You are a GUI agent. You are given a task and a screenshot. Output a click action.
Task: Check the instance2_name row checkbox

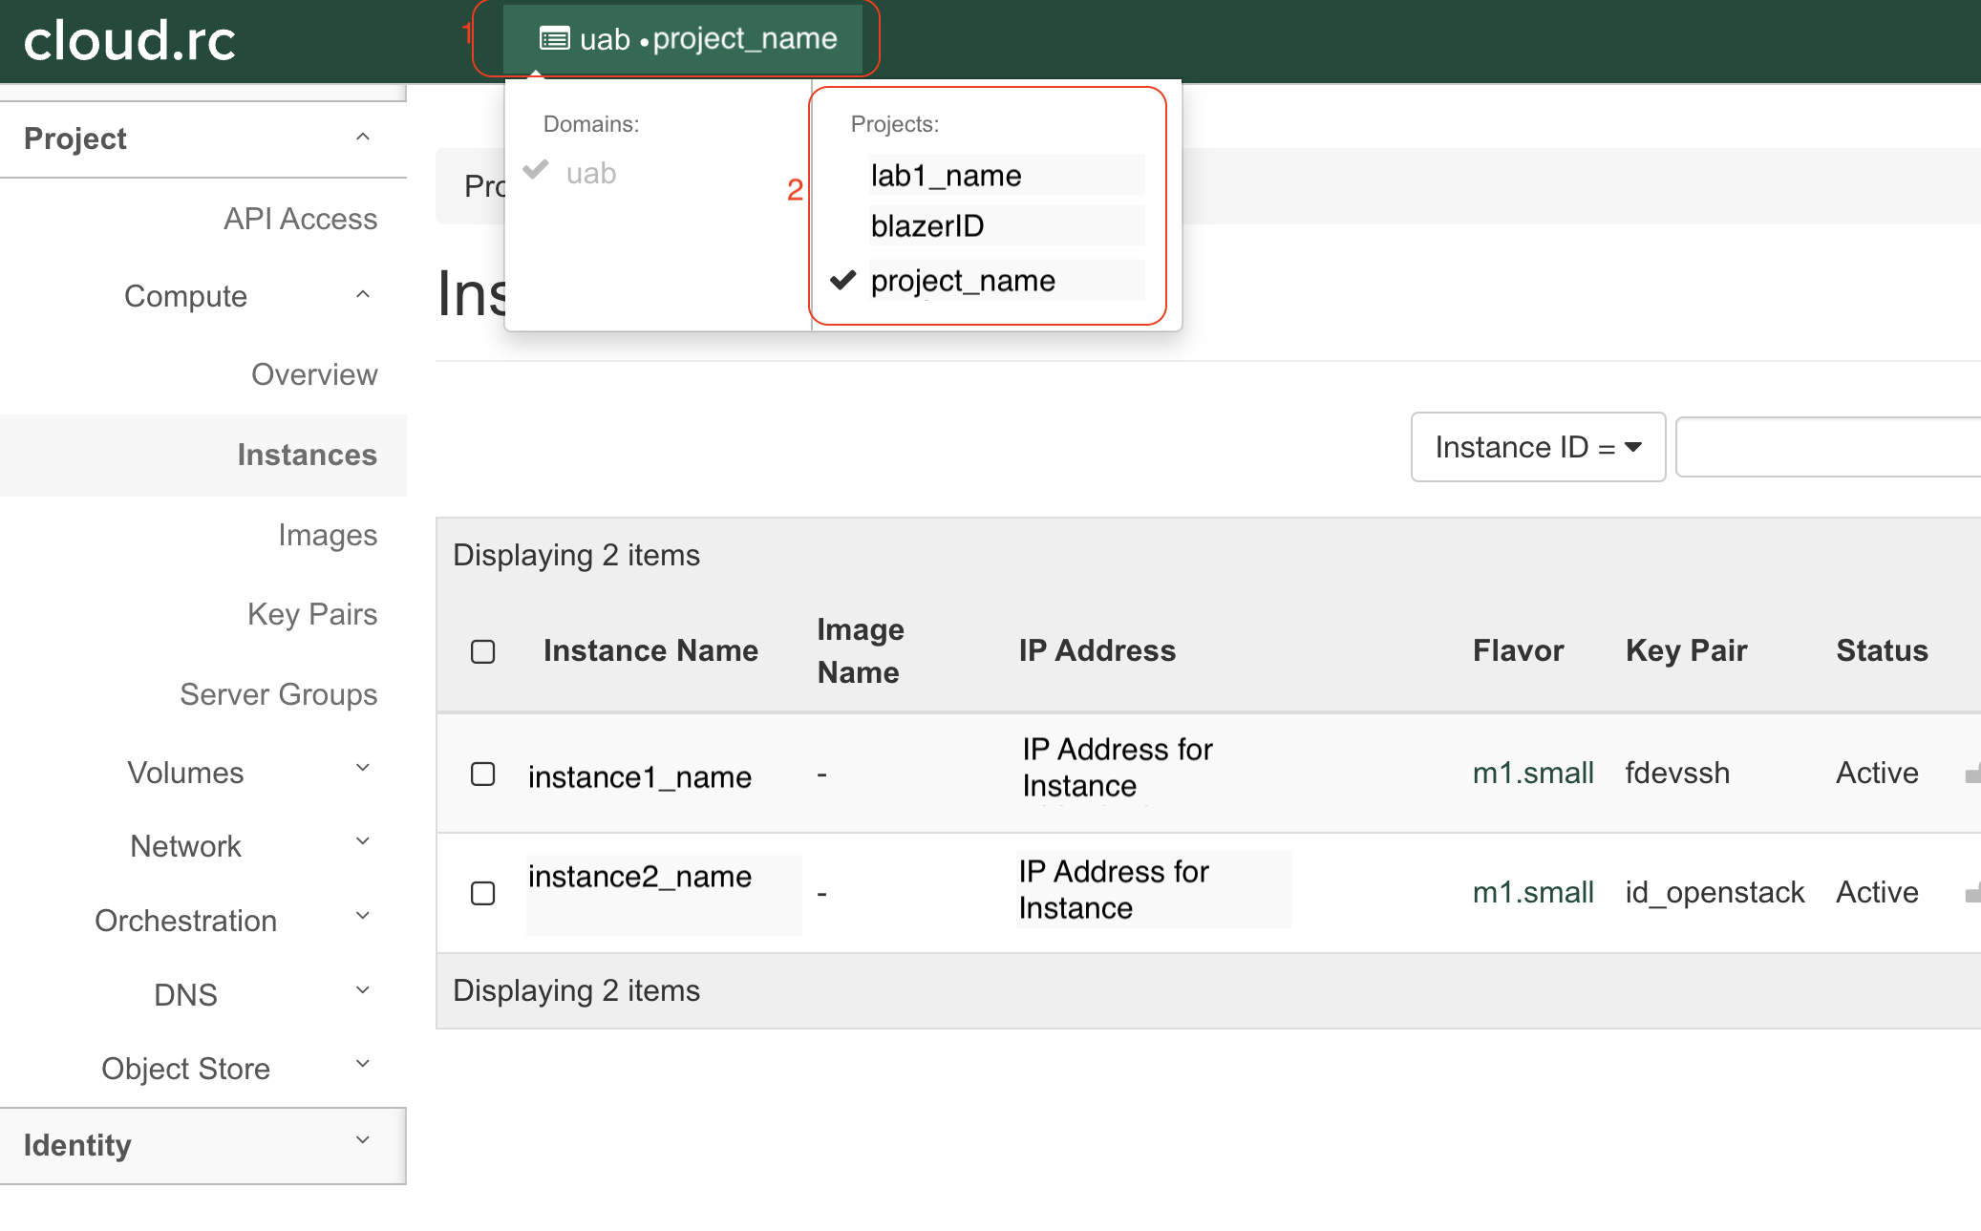coord(483,893)
